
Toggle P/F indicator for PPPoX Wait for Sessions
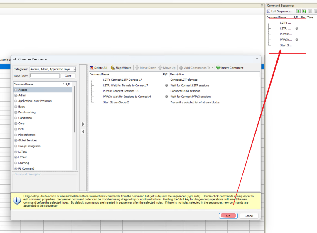[x=166, y=97]
